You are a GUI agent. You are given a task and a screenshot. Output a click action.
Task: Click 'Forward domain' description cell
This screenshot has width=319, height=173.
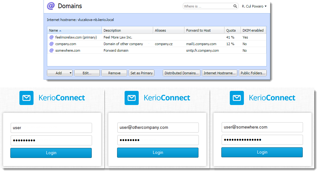click(x=116, y=50)
